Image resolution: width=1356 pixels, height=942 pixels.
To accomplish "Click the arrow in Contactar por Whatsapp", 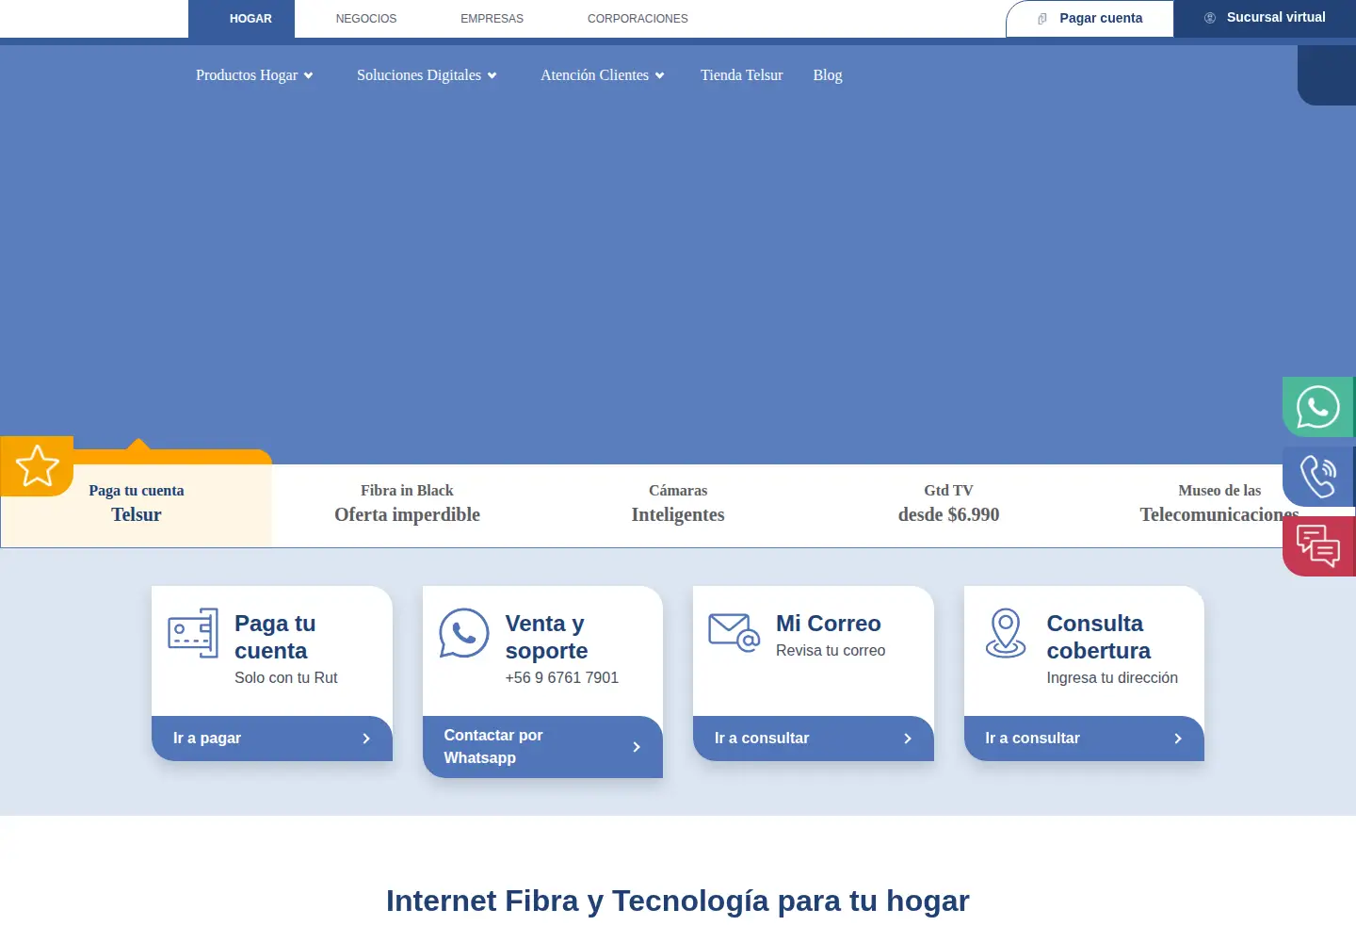I will (x=637, y=747).
